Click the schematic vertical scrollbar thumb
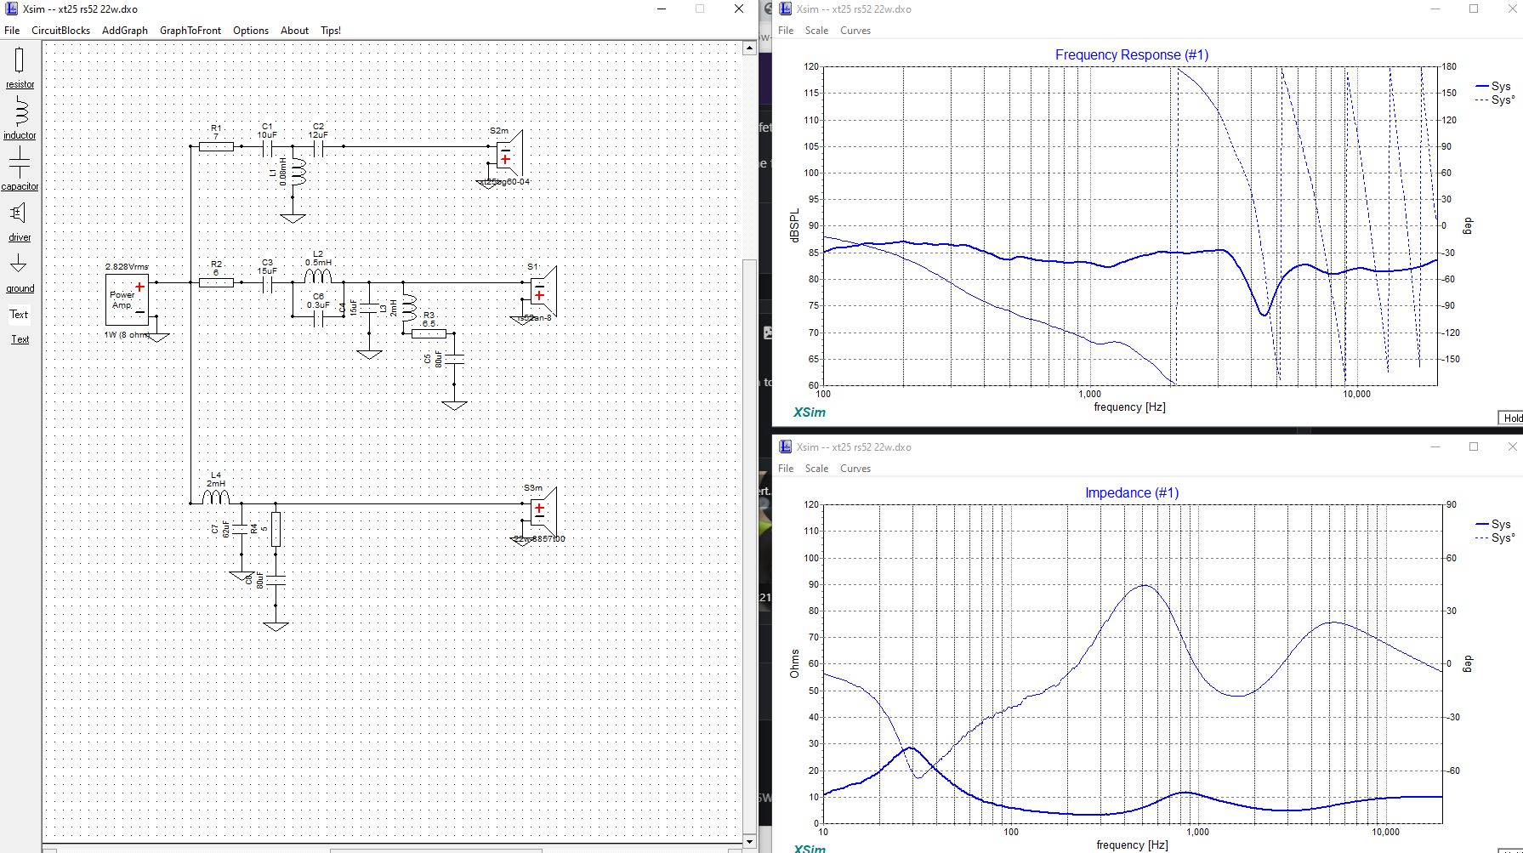The image size is (1523, 853). 749,547
